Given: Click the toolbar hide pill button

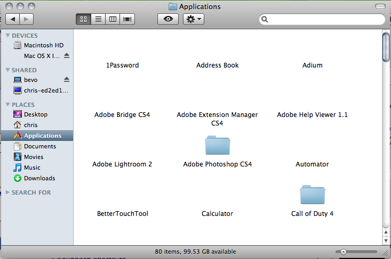Looking at the screenshot, I should coord(380,6).
